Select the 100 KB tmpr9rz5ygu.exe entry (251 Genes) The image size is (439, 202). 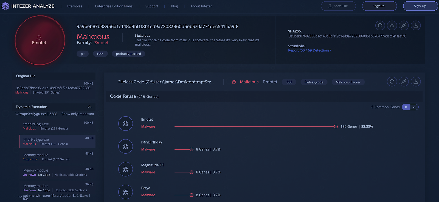57,126
